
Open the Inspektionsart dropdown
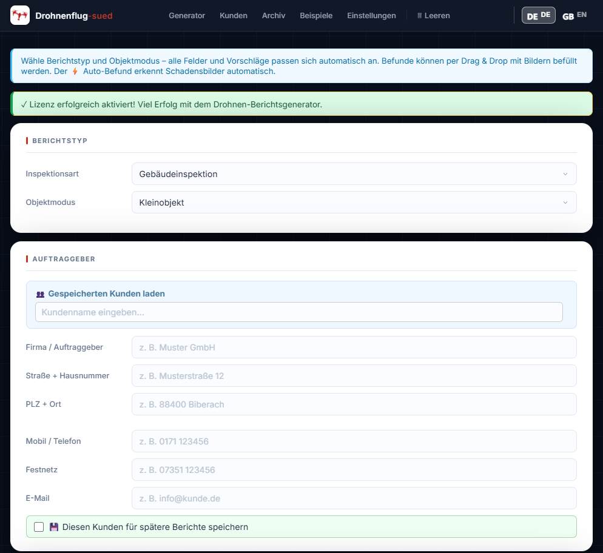pyautogui.click(x=354, y=174)
